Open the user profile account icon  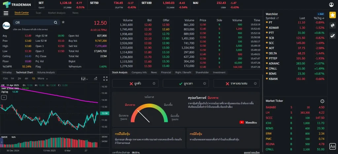tap(331, 5)
